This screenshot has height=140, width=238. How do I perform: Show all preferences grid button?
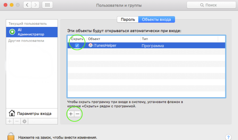point(47,5)
